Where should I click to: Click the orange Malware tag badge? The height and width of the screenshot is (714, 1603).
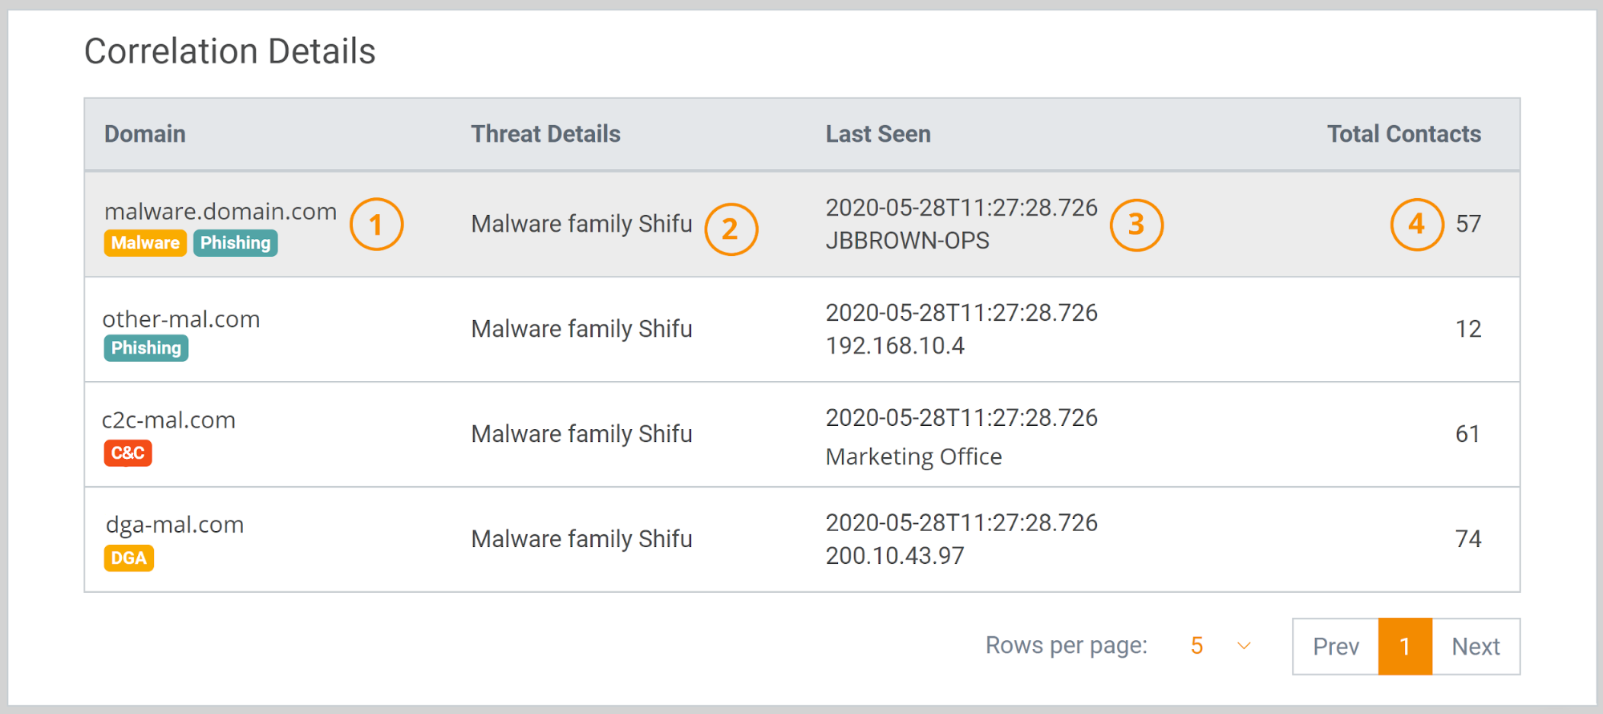point(145,243)
